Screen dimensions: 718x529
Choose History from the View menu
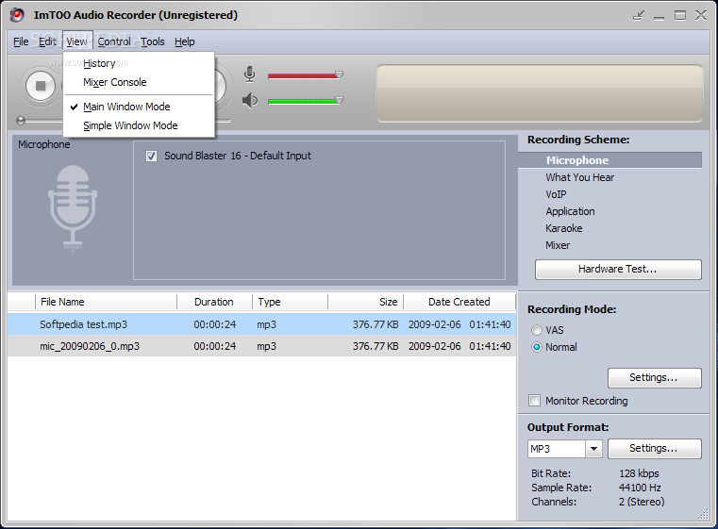139,63
